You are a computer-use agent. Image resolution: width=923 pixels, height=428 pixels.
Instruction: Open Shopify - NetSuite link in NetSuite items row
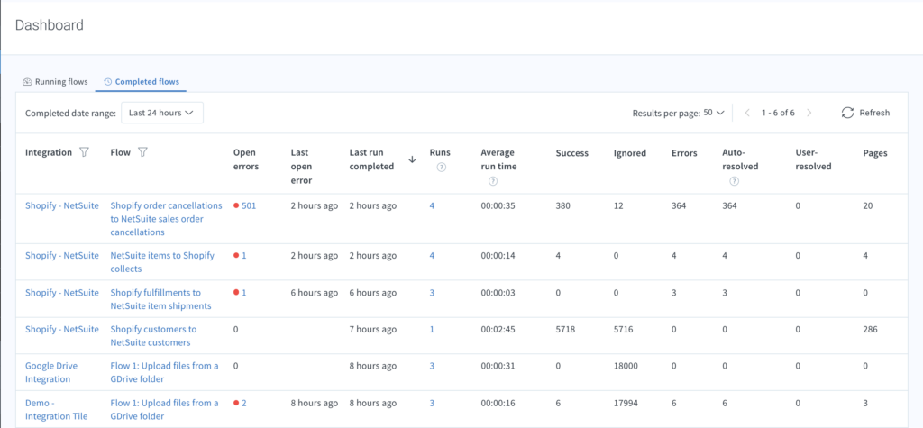(62, 256)
